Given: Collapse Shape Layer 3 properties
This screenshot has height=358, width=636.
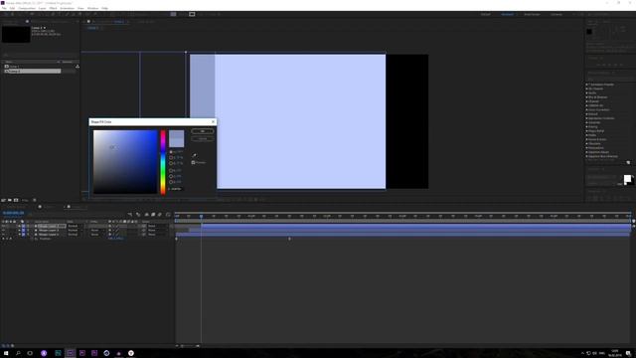Looking at the screenshot, I should [x=19, y=235].
